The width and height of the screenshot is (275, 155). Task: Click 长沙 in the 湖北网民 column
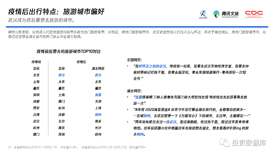coord(98,128)
